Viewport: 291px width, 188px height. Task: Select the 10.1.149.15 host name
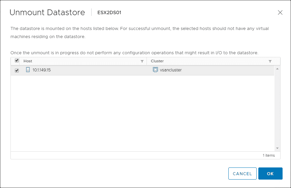(x=41, y=70)
